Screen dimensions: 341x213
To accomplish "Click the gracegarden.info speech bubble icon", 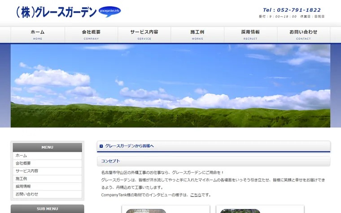I will 109,12.
